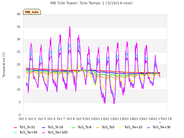Click the 25 y-axis tick label
The image size is (184, 138).
(18, 52)
